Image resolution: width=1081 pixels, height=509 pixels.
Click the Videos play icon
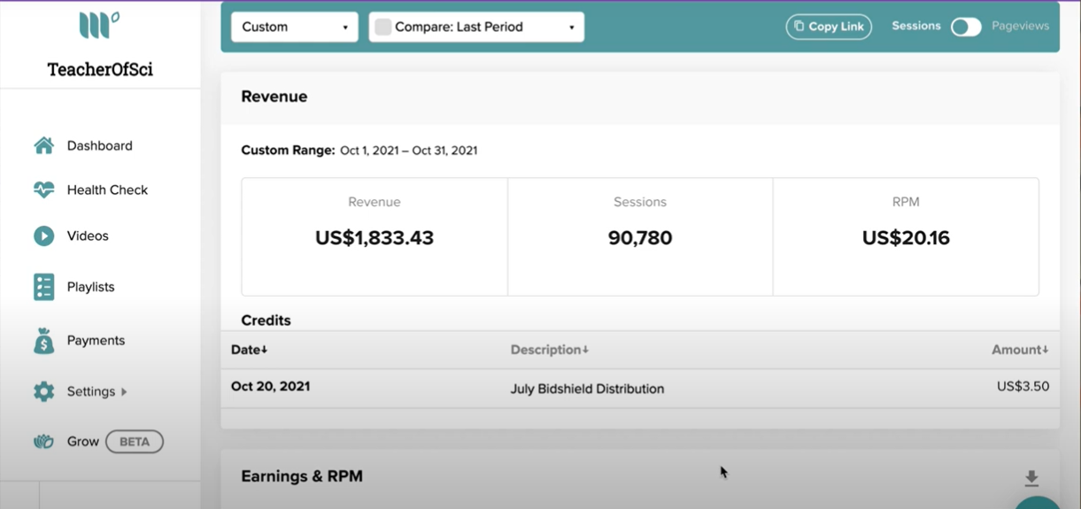43,235
